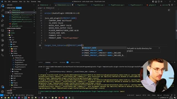Open the Live Share activity bar icon

pyautogui.click(x=2, y=45)
